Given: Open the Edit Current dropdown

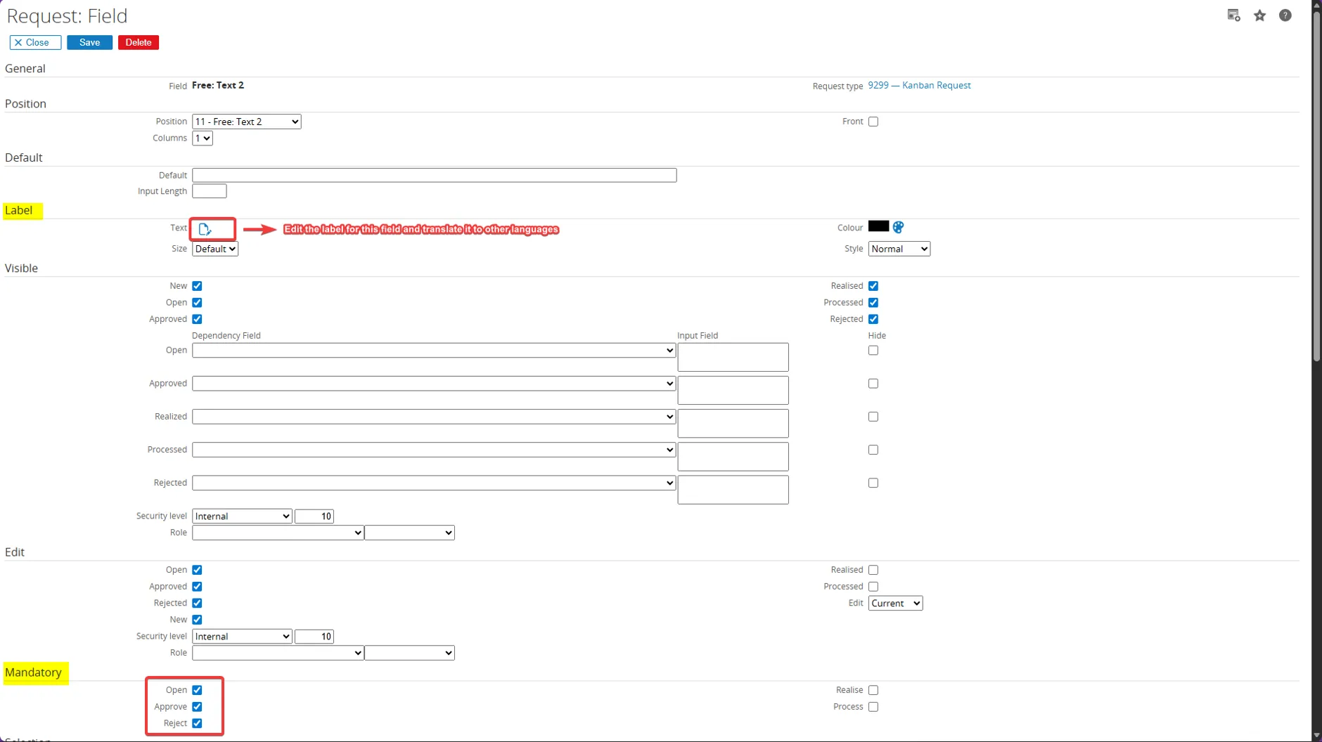Looking at the screenshot, I should click(x=894, y=603).
